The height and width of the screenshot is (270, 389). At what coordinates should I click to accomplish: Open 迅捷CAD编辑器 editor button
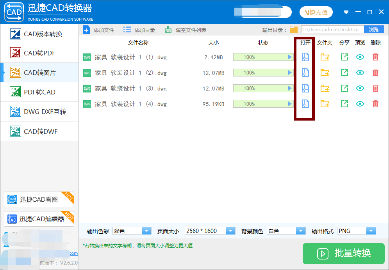point(39,219)
